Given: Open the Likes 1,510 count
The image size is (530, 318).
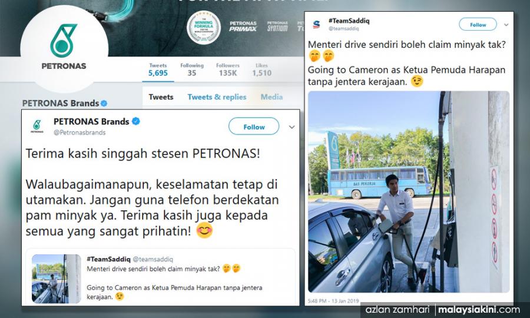Looking at the screenshot, I should pyautogui.click(x=261, y=69).
